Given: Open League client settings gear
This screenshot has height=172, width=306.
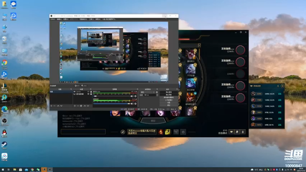Looking at the screenshot, I should 241,32.
